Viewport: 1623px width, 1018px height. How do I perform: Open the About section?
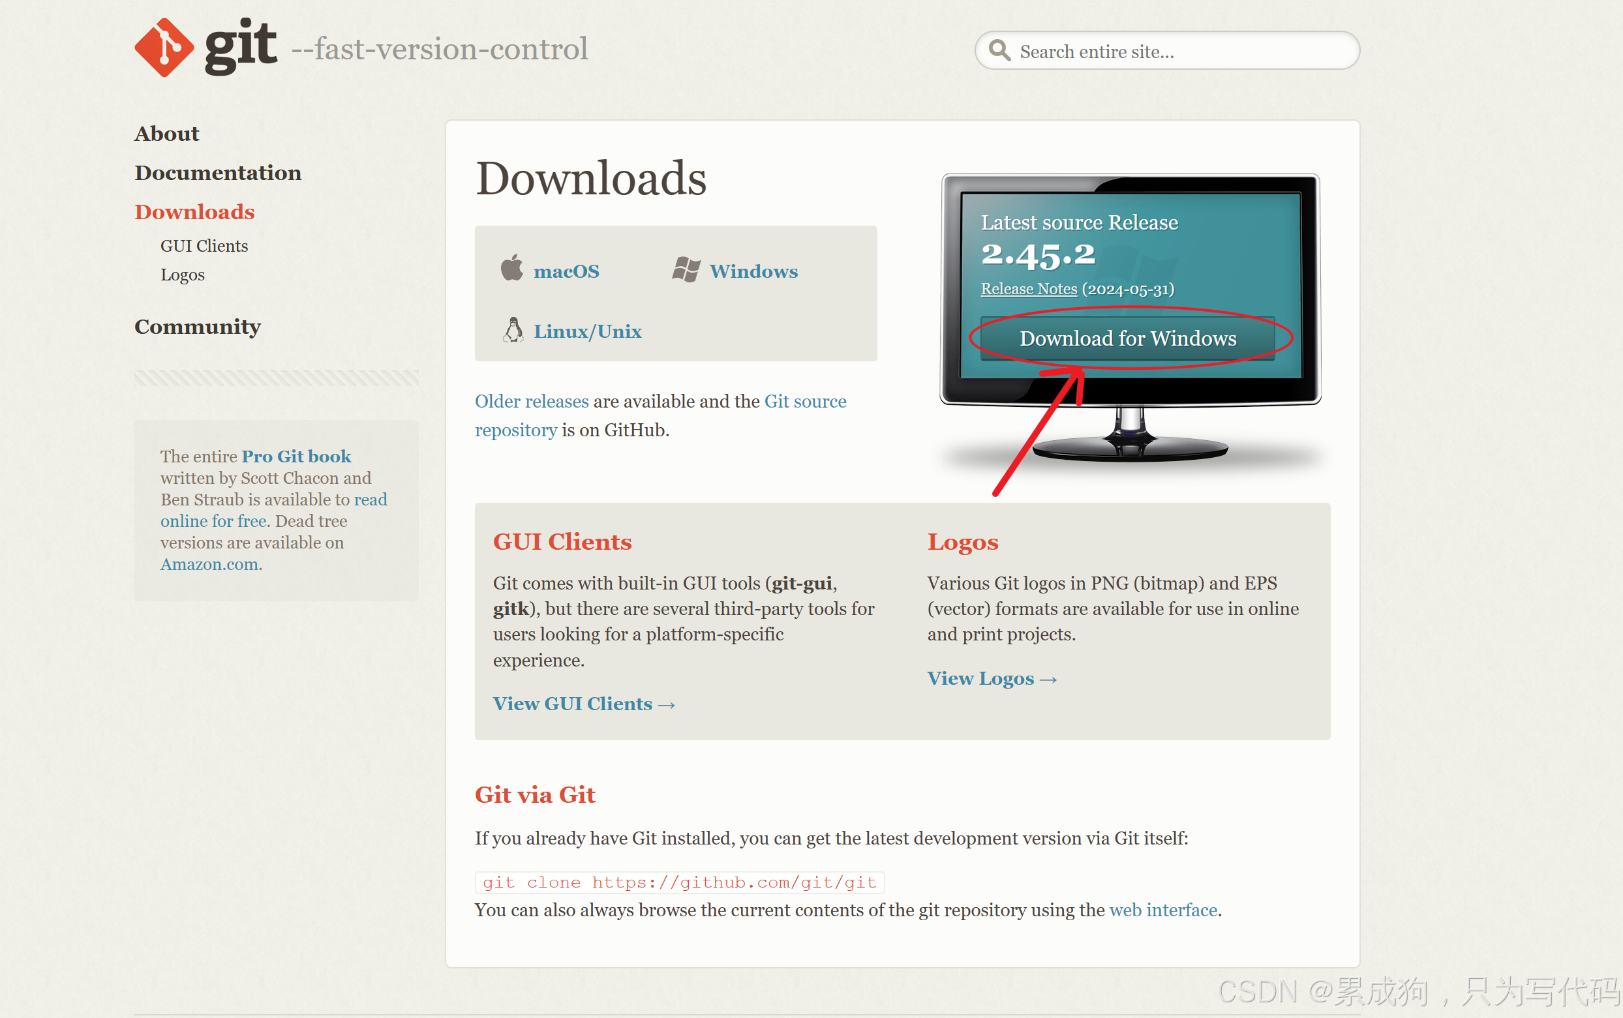pyautogui.click(x=167, y=134)
